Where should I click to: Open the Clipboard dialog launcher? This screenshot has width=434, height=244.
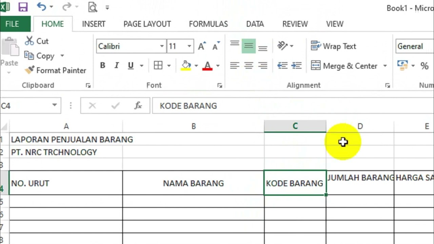[88, 86]
